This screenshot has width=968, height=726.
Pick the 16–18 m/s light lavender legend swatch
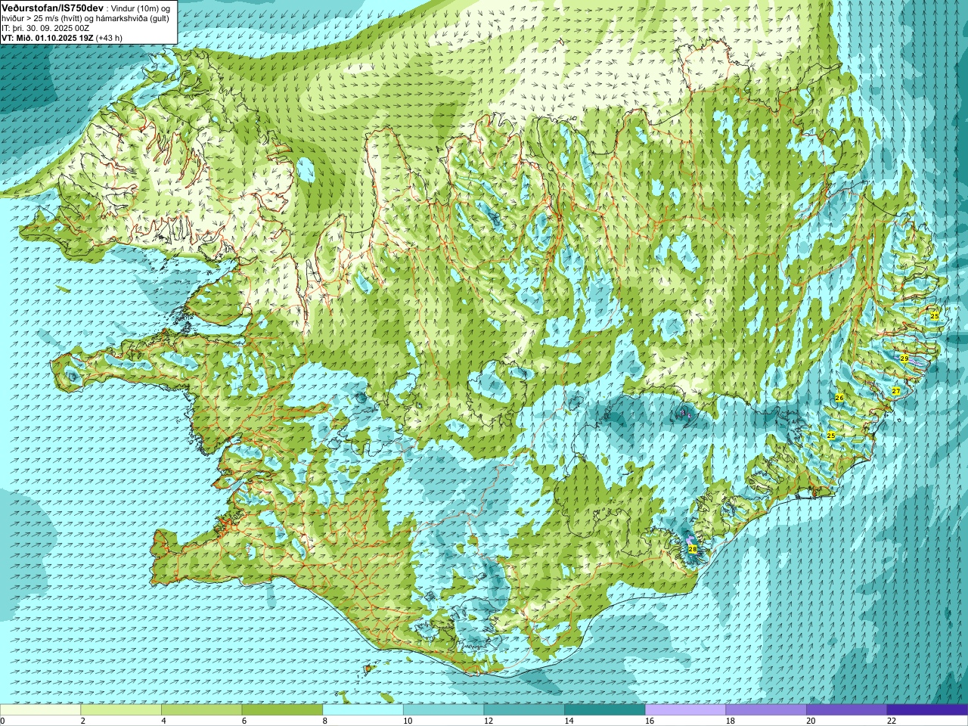685,710
